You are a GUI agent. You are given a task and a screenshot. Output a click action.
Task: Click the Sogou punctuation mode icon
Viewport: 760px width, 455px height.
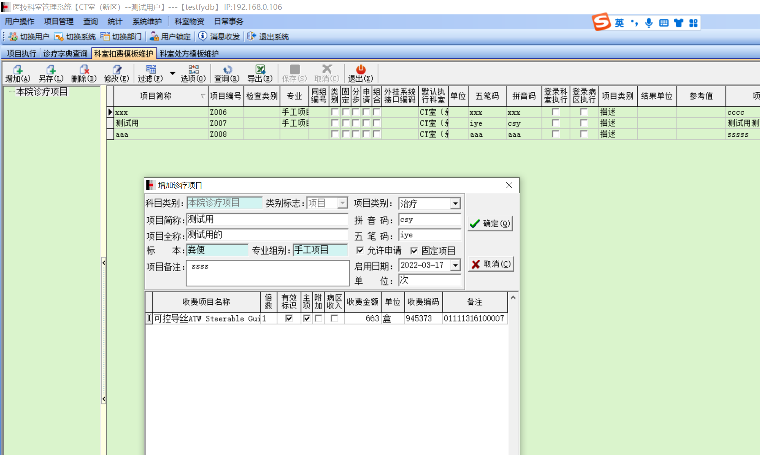click(x=634, y=23)
